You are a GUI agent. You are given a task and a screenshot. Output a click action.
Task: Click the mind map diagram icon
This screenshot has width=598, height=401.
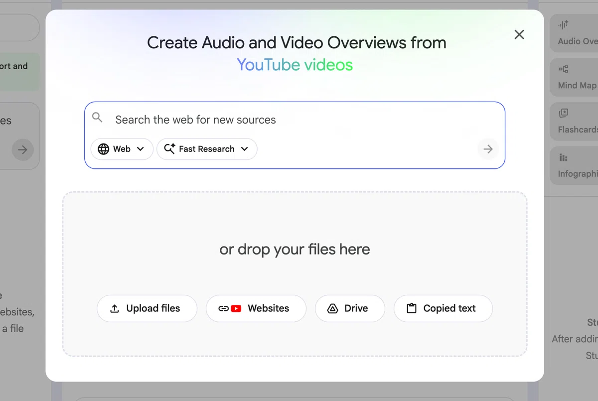tap(564, 69)
